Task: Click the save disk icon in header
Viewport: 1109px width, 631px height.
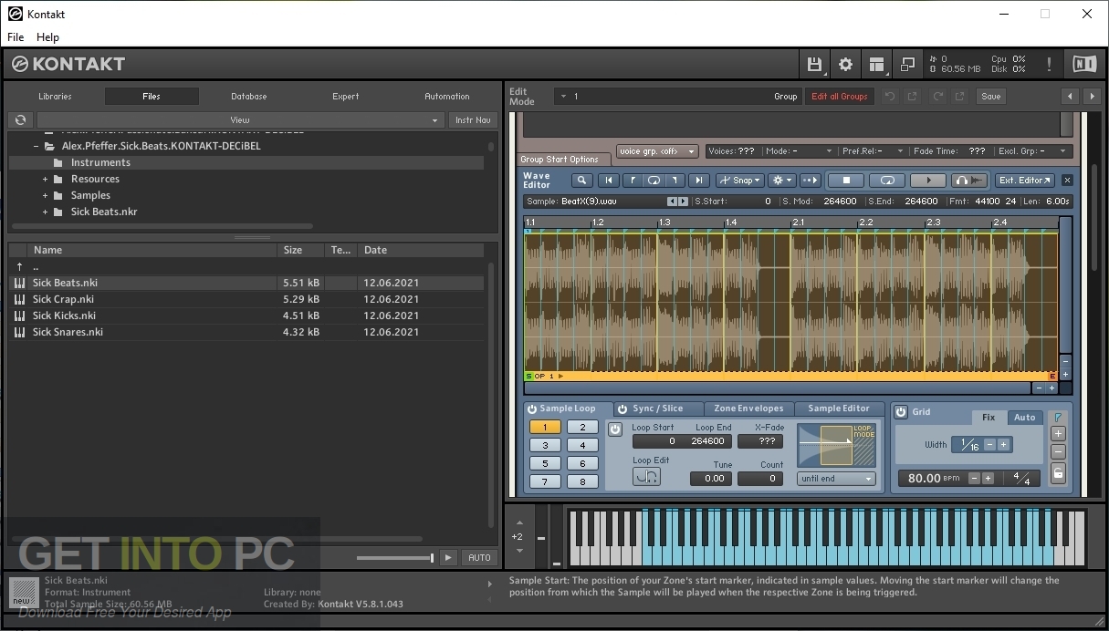Action: [814, 64]
